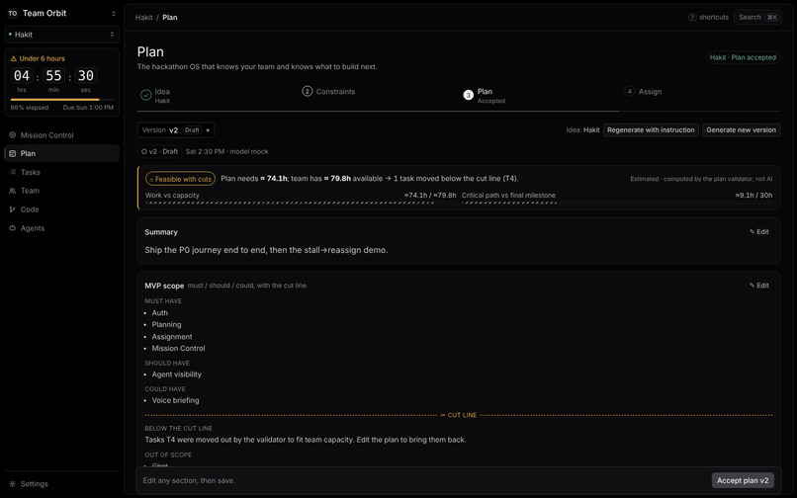The image size is (797, 498).
Task: Select Team in the sidebar
Action: coord(62,191)
